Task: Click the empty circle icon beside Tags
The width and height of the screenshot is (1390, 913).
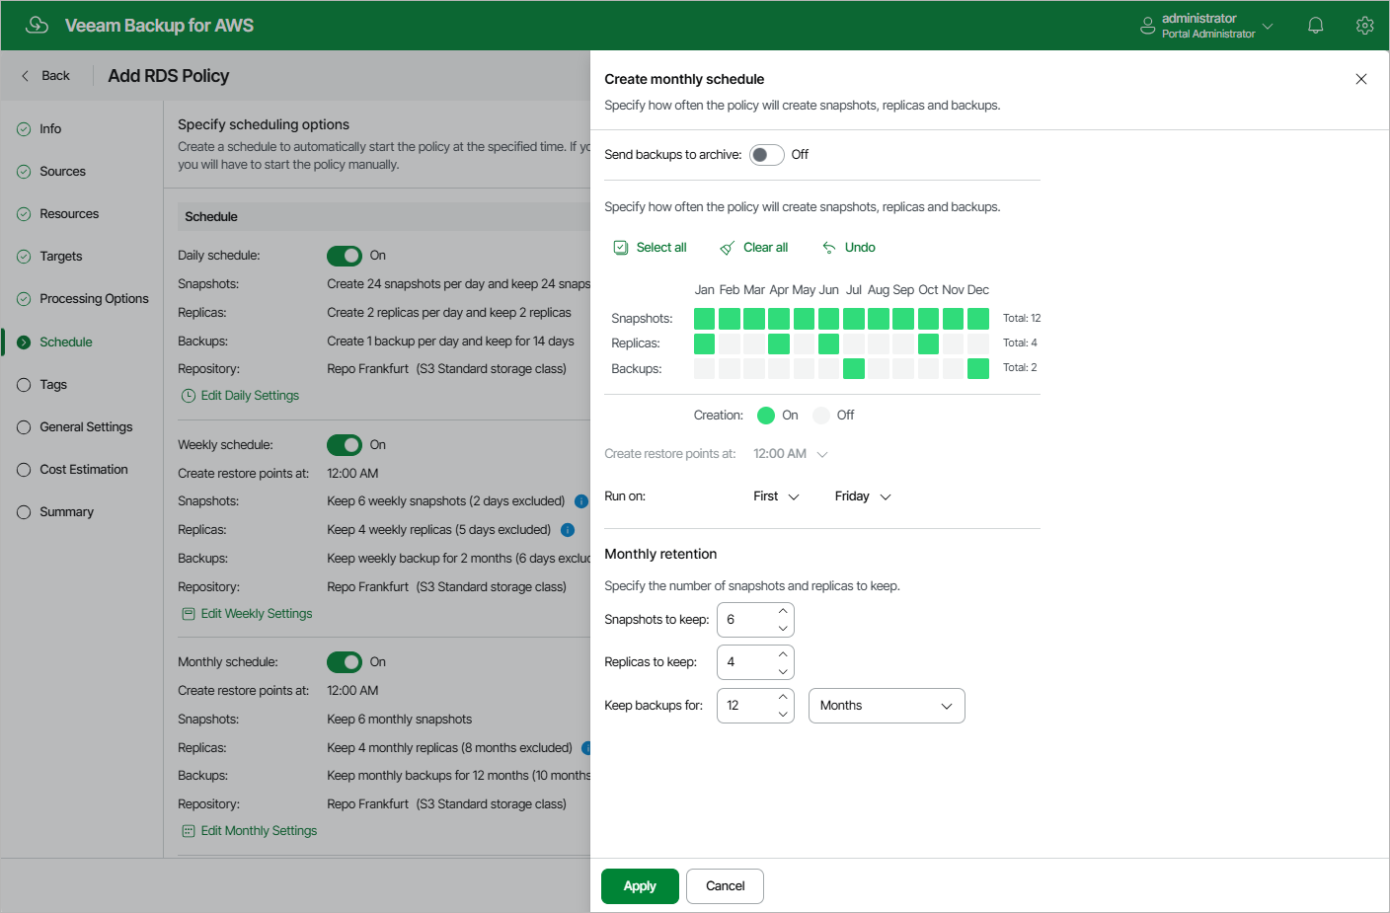Action: coord(24,385)
